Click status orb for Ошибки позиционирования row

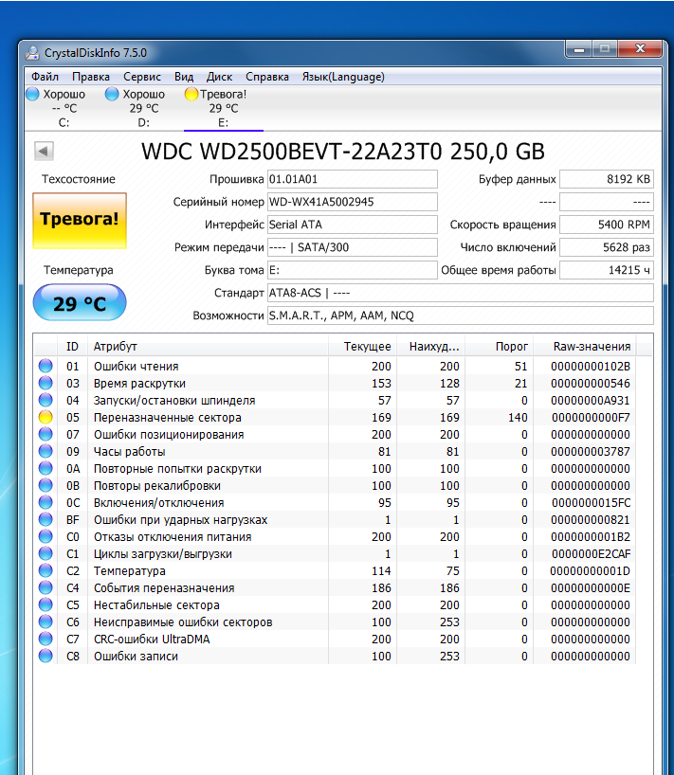coord(46,434)
